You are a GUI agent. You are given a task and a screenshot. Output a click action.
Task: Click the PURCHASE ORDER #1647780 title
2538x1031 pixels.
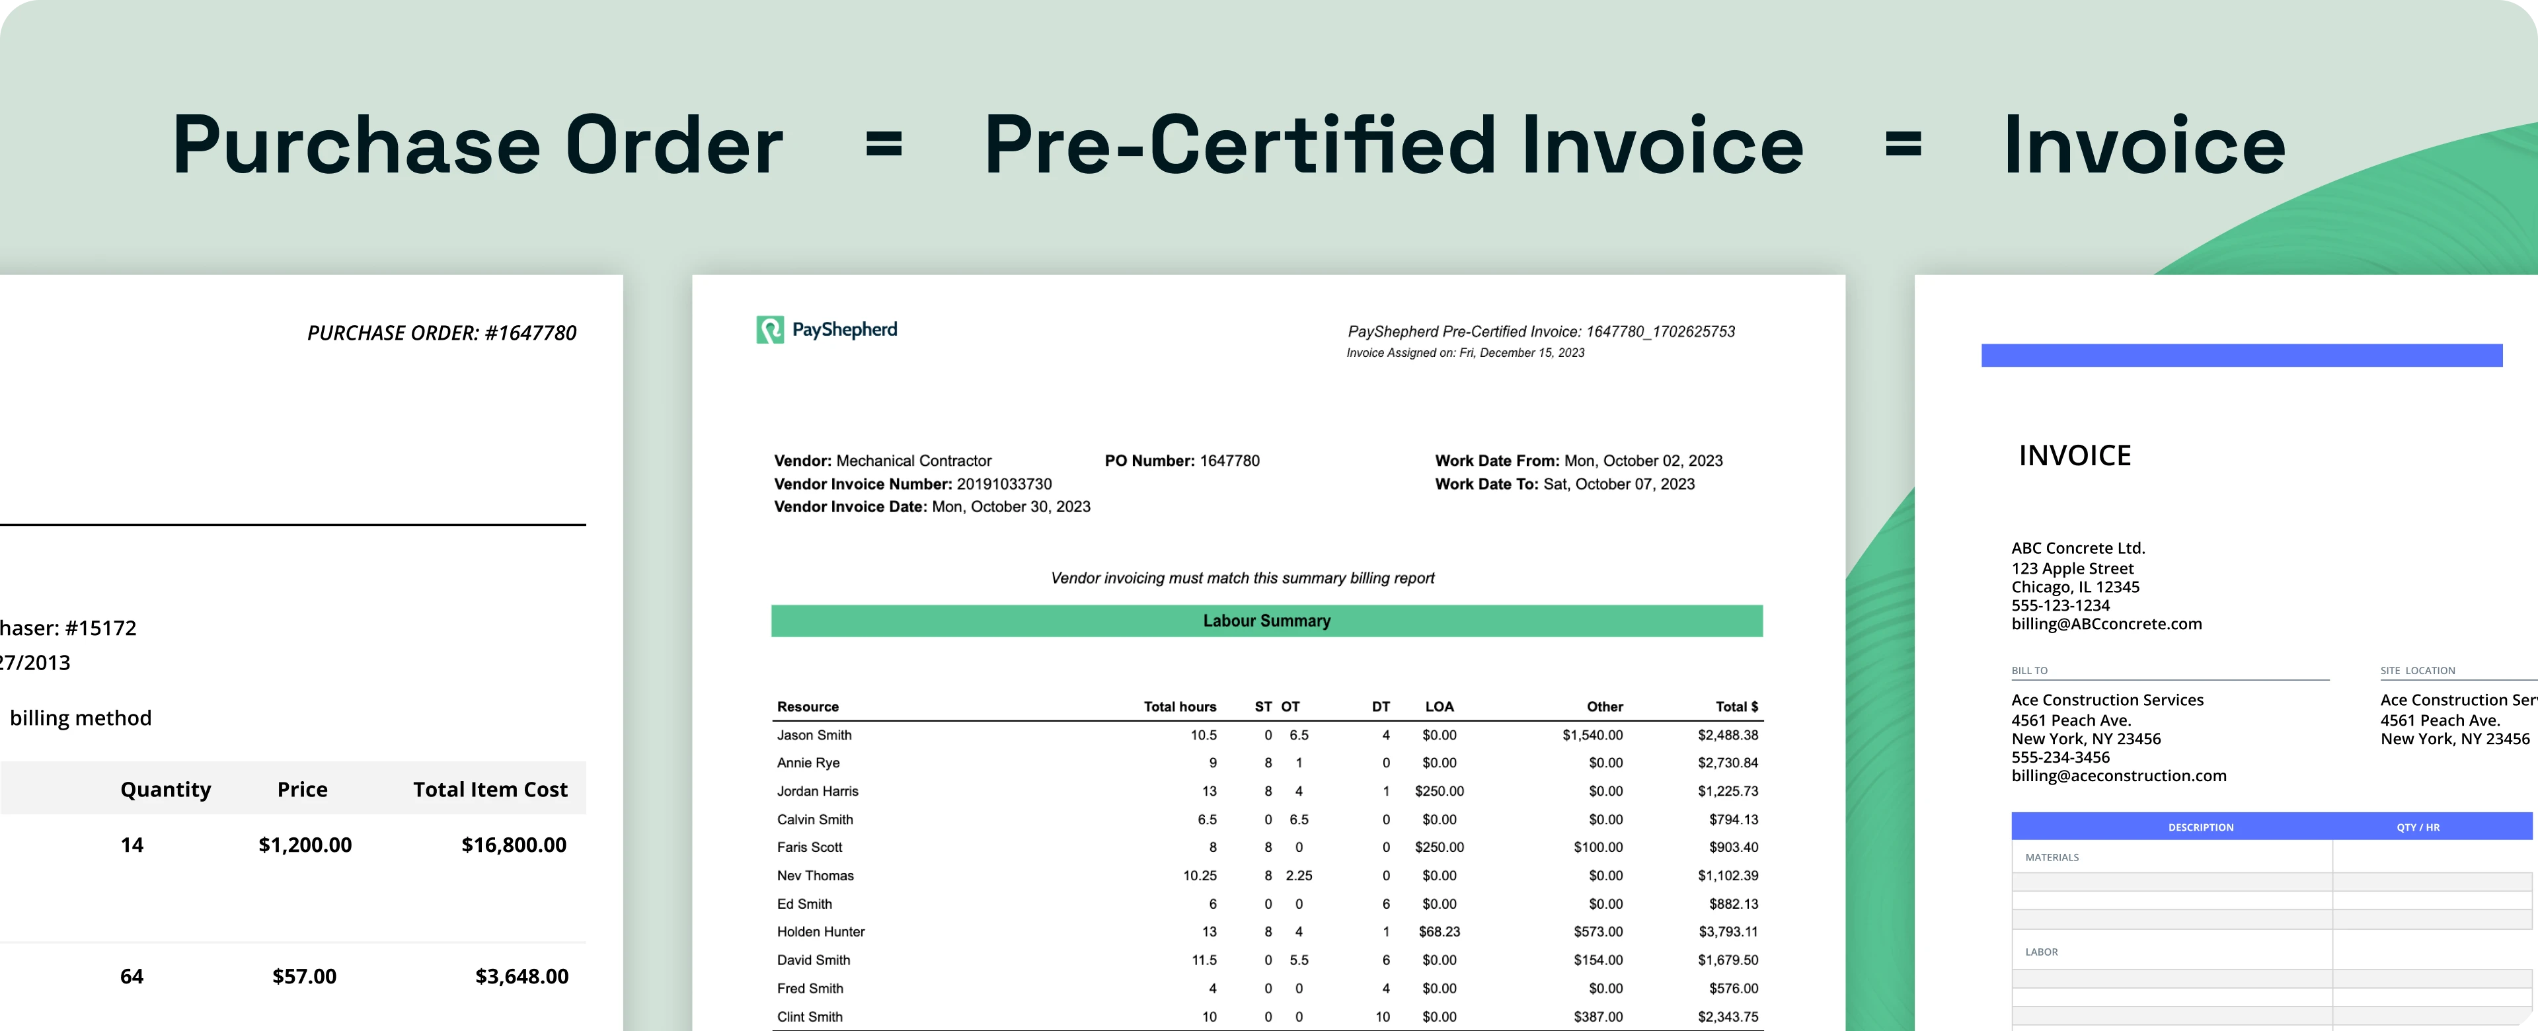click(x=442, y=333)
